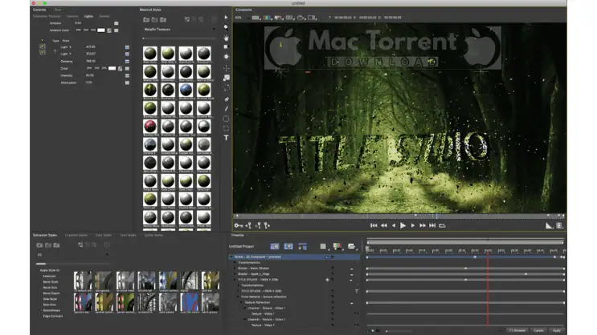Toggle the second light enable box
The height and width of the screenshot is (335, 597).
[x=43, y=52]
